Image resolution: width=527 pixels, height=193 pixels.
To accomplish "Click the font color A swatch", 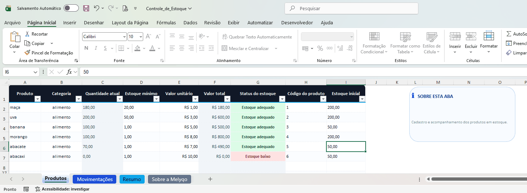I will point(152,48).
